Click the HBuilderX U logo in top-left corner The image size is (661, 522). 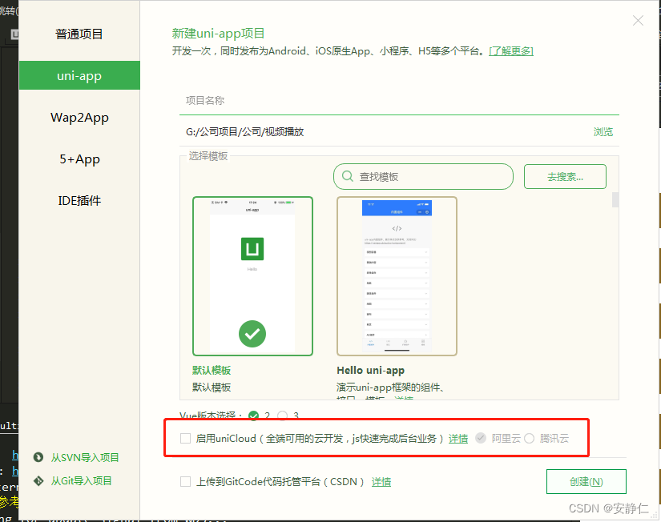tap(13, 34)
